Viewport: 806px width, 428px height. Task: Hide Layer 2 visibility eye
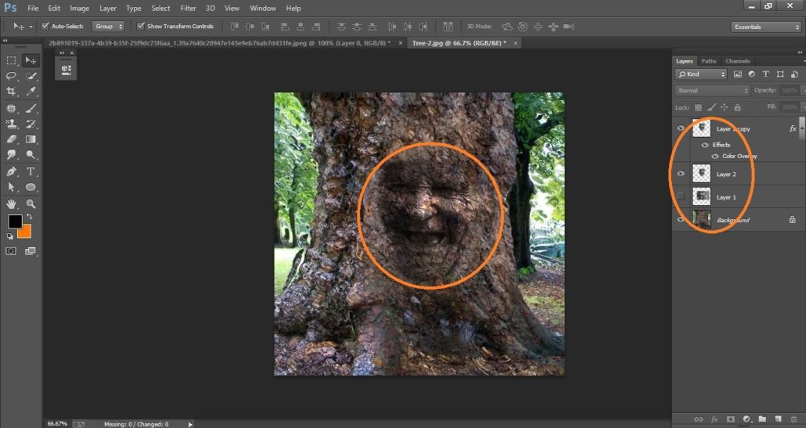click(681, 174)
